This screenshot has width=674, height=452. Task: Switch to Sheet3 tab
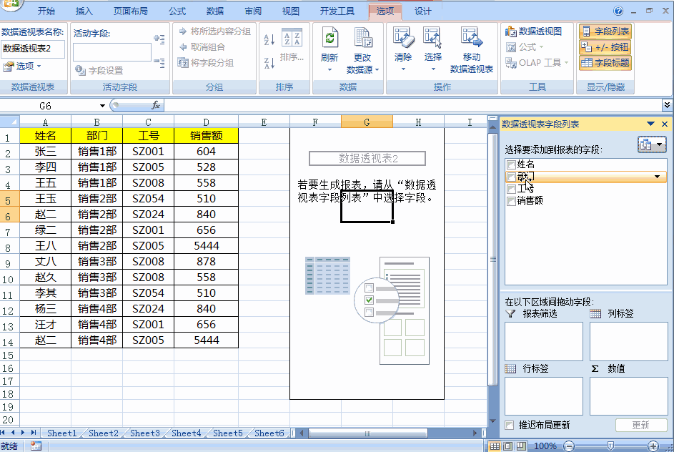(x=145, y=433)
